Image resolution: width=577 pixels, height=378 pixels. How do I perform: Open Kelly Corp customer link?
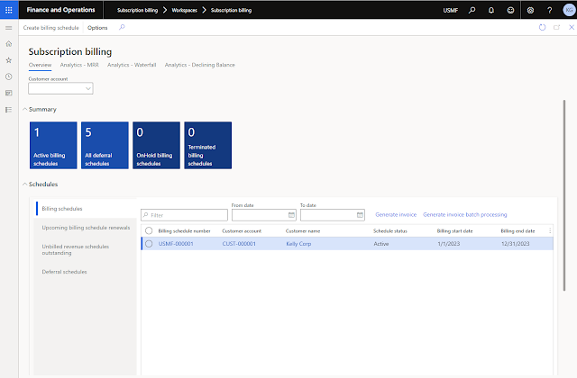(x=298, y=244)
